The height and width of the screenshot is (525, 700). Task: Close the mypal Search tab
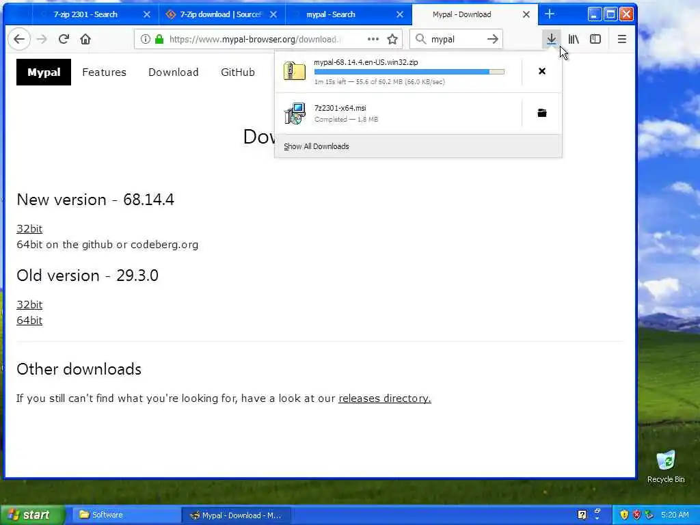(x=400, y=15)
